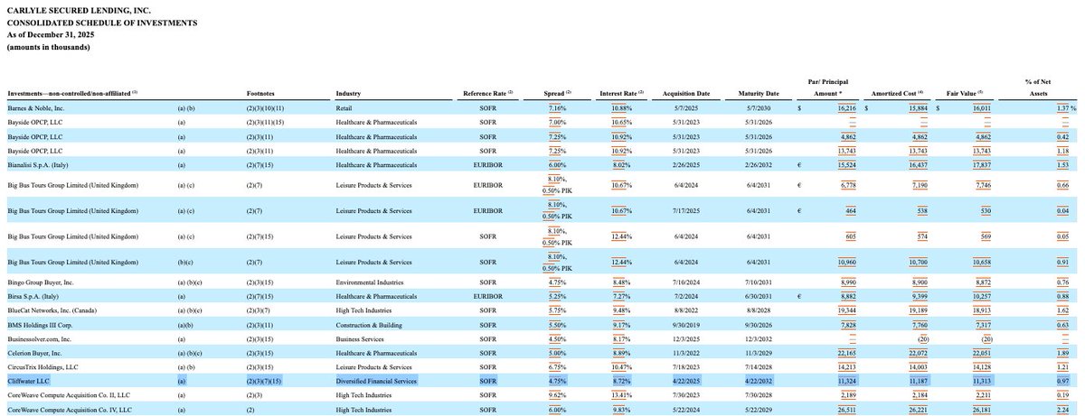The width and height of the screenshot is (1085, 416).
Task: Select the '(amounts in thousands)' note
Action: [48, 47]
